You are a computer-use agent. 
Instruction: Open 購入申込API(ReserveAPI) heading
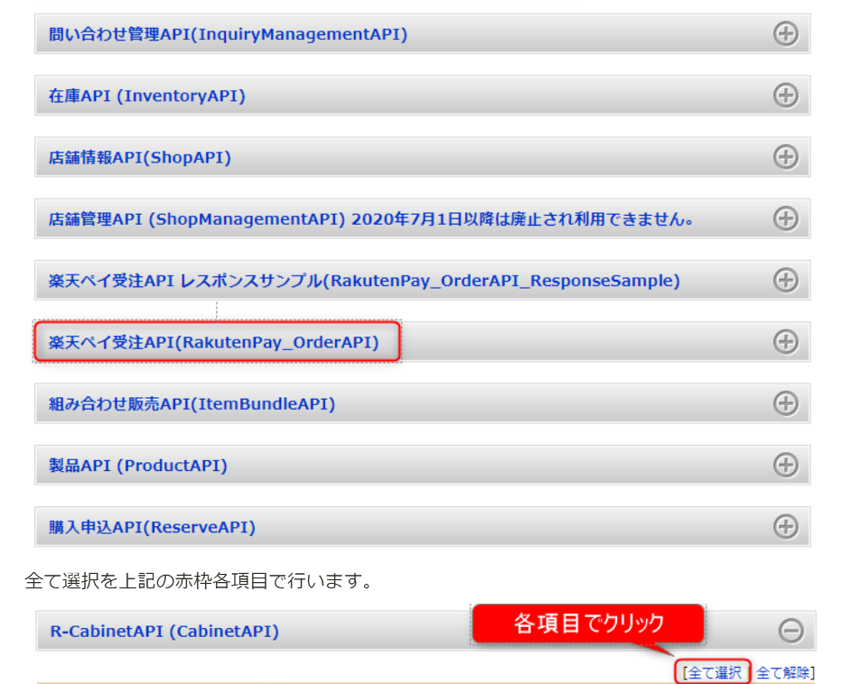click(152, 527)
